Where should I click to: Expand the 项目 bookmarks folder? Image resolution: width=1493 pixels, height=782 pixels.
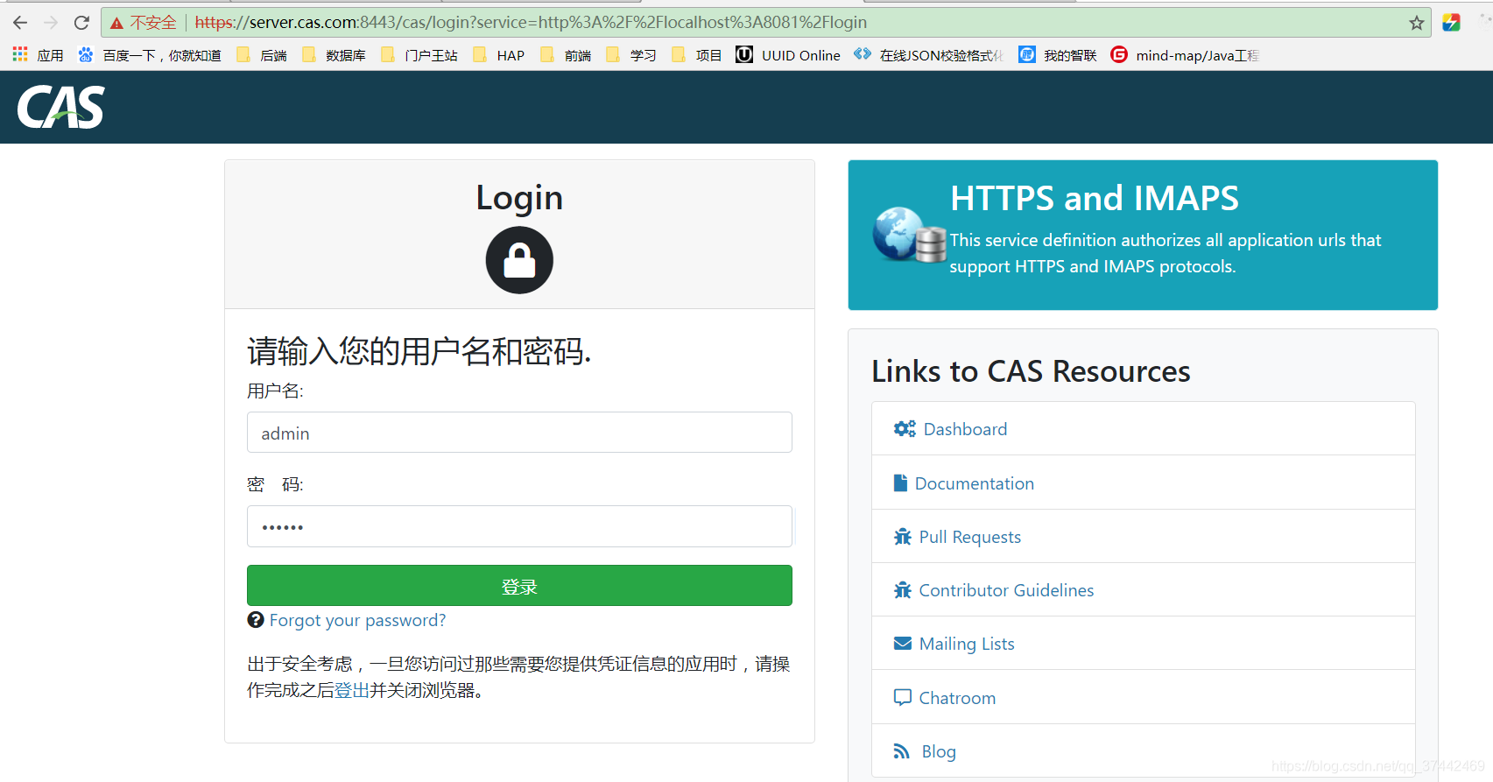697,55
